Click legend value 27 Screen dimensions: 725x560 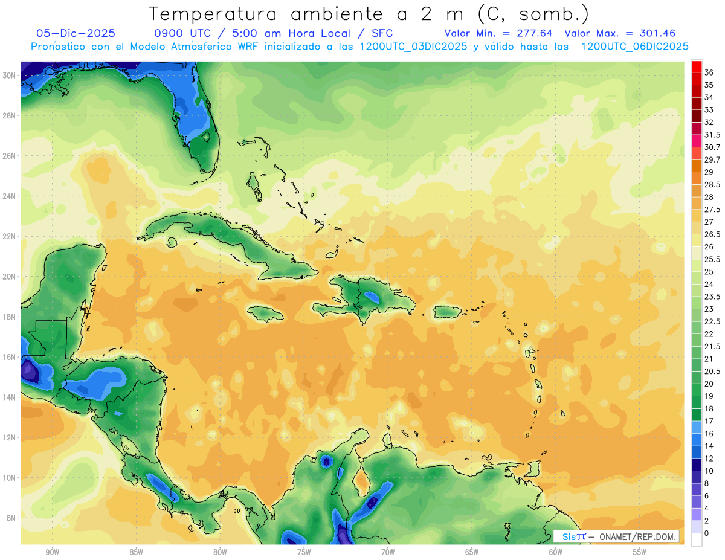click(x=709, y=222)
